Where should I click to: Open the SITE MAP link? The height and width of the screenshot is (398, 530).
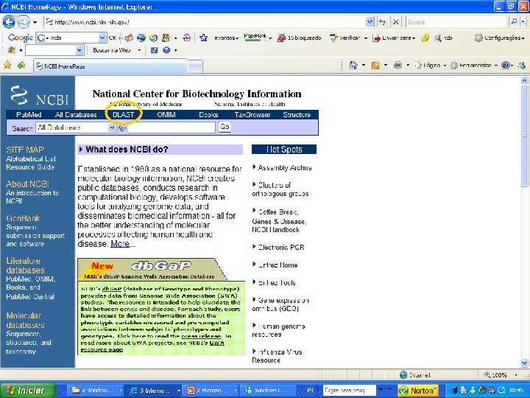click(25, 150)
